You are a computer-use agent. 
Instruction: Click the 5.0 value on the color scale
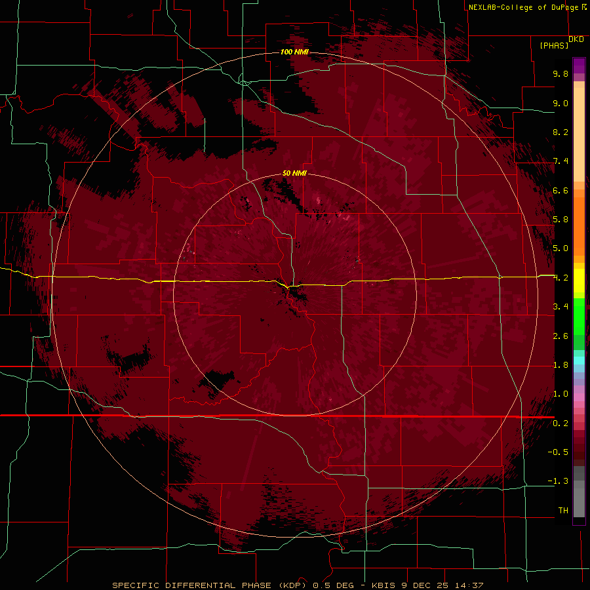pyautogui.click(x=560, y=248)
